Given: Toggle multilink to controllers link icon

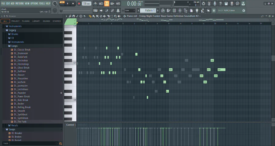Looking at the screenshot, I should (112, 10).
